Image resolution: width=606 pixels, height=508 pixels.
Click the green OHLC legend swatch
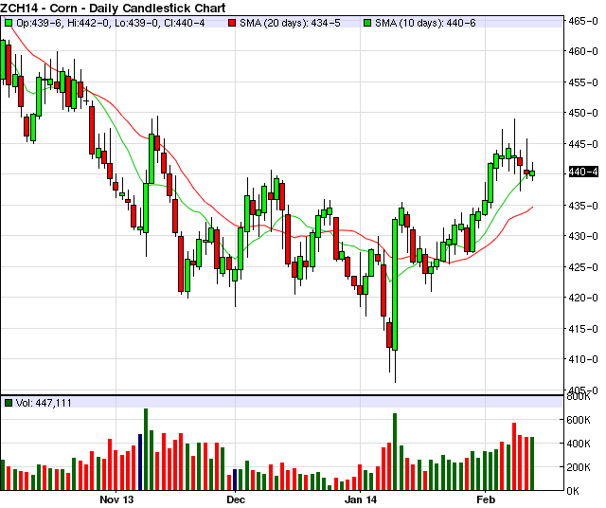point(9,23)
